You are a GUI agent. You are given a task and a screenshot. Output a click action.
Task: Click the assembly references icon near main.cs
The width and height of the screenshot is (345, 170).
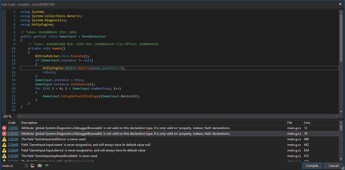[39, 165]
